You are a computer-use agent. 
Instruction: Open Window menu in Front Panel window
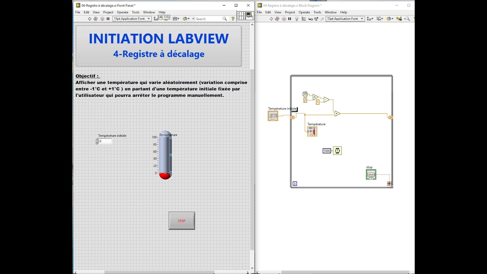click(149, 12)
